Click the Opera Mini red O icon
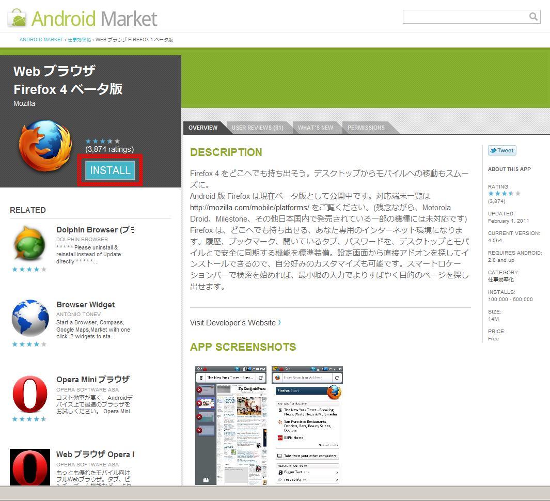Screen dimensions: 550x501 (x=30, y=395)
